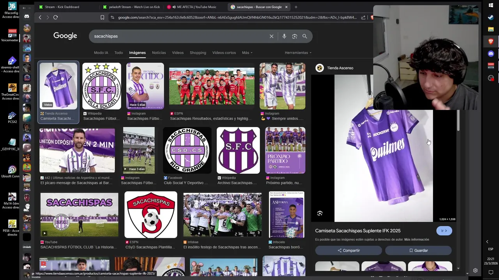Screen dimensions: 499x280
Task: Open fifaconfig desktop shortcut
Action: click(x=12, y=9)
